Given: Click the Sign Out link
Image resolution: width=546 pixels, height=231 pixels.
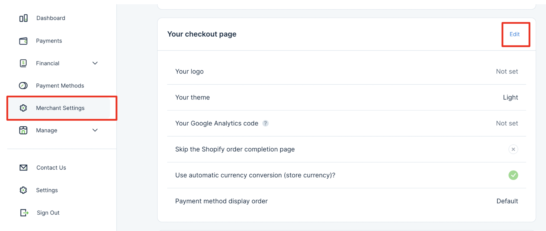Looking at the screenshot, I should 48,213.
